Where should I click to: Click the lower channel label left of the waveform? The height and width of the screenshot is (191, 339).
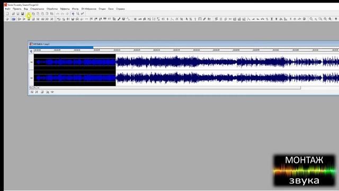(x=31, y=78)
